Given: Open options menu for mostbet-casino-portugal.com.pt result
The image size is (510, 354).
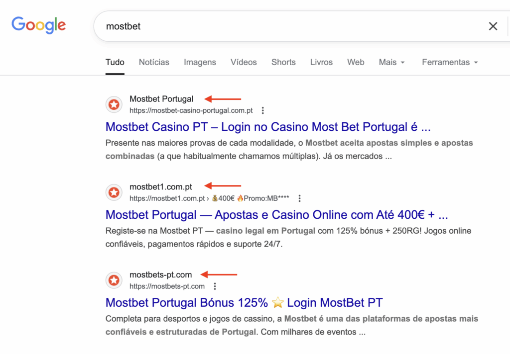Looking at the screenshot, I should click(263, 110).
